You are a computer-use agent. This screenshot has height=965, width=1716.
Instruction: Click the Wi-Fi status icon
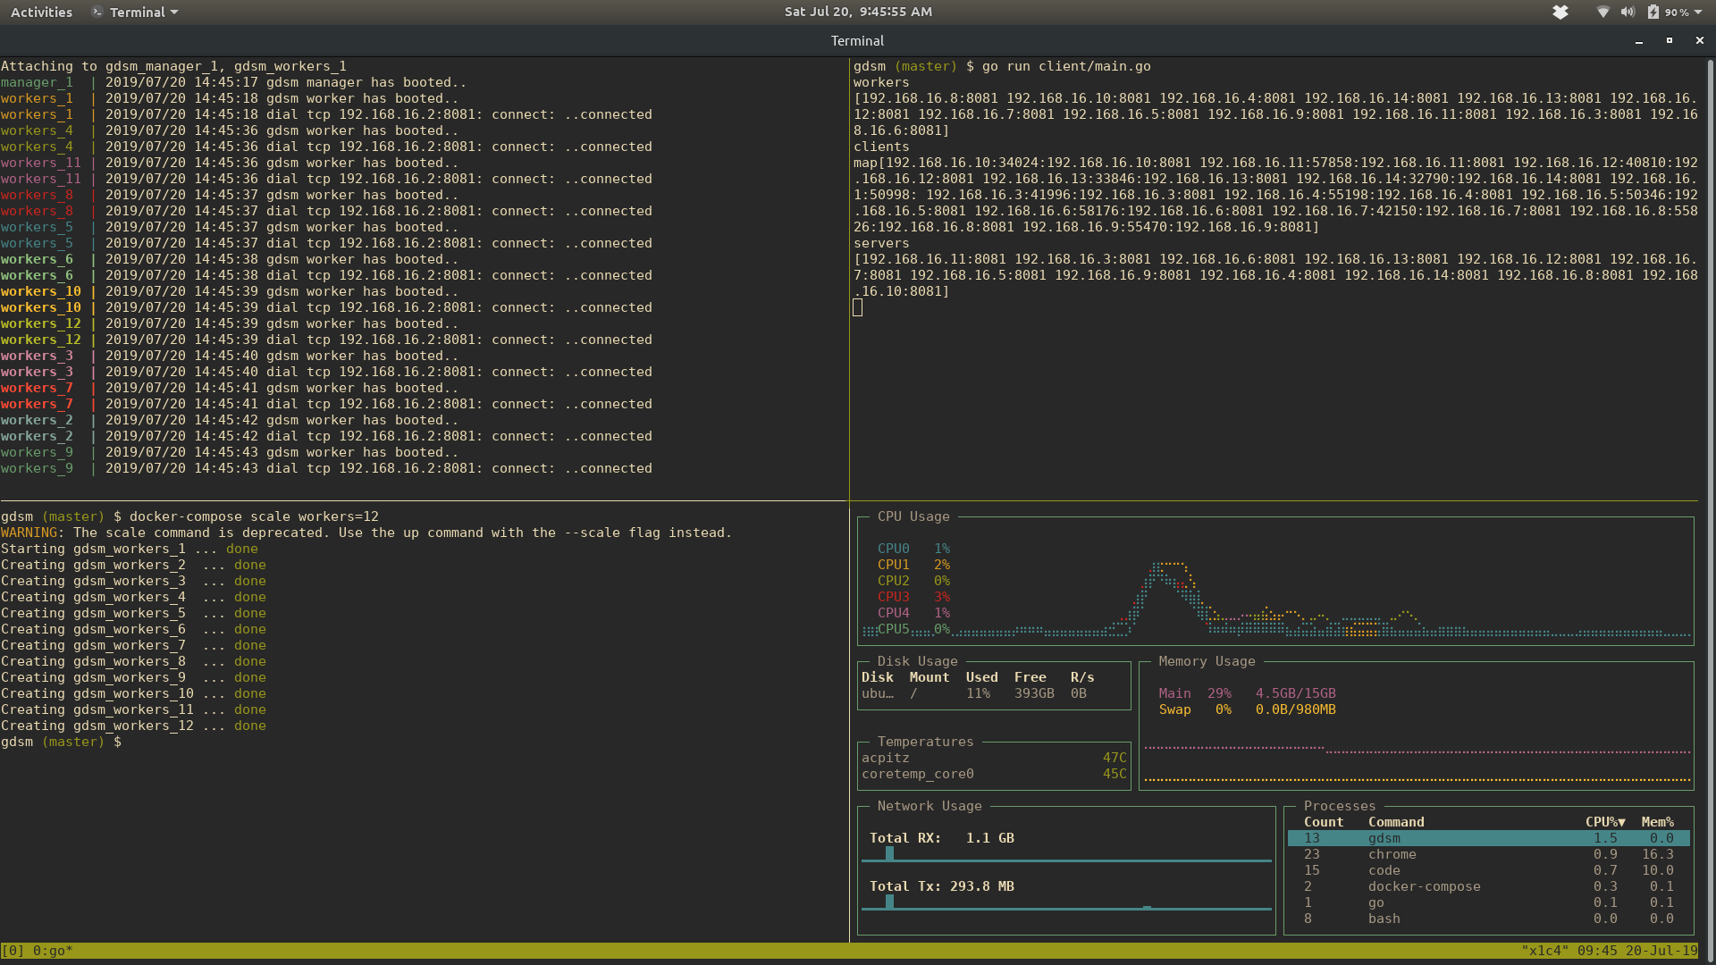click(x=1603, y=12)
